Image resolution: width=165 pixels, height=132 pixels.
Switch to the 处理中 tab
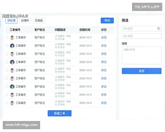pyautogui.click(x=25, y=21)
